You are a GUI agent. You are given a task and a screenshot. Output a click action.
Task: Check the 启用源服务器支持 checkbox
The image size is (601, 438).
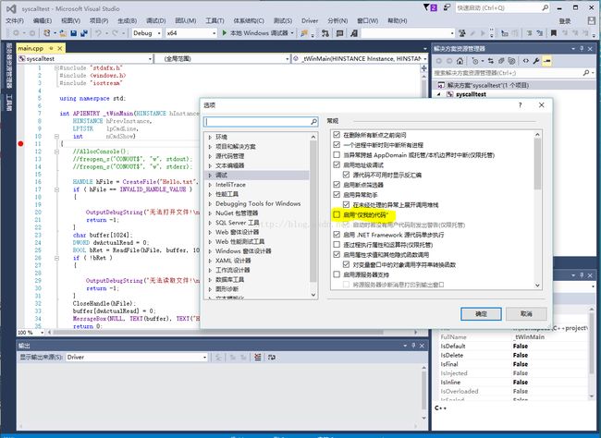(337, 274)
